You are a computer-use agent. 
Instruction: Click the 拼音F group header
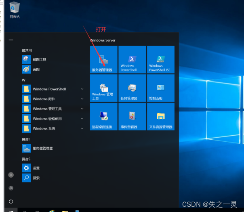pyautogui.click(x=26, y=139)
